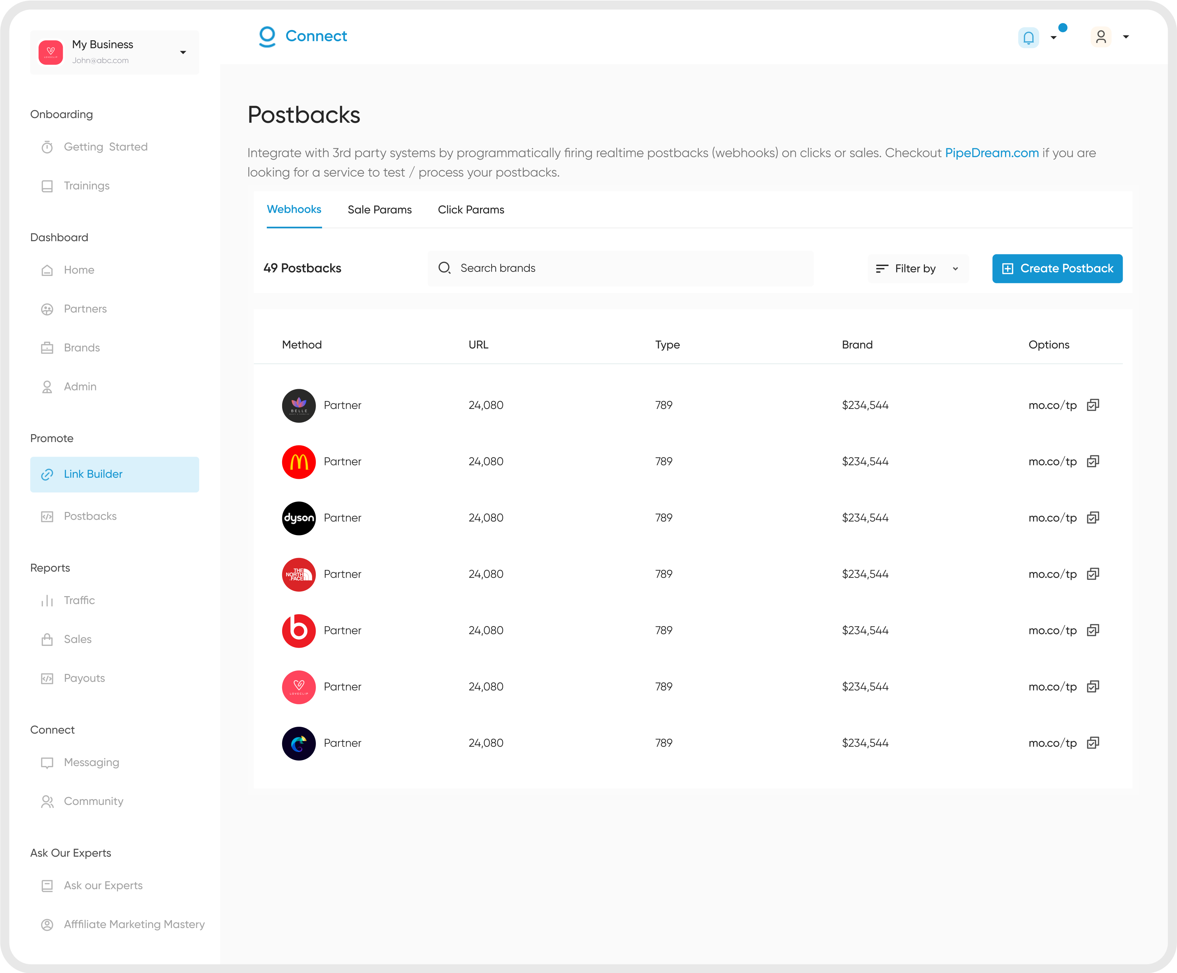The height and width of the screenshot is (973, 1177).
Task: Click the Type column header
Action: tap(667, 345)
